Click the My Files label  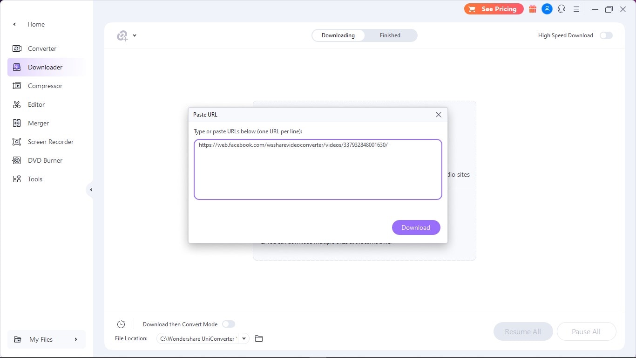pos(41,339)
